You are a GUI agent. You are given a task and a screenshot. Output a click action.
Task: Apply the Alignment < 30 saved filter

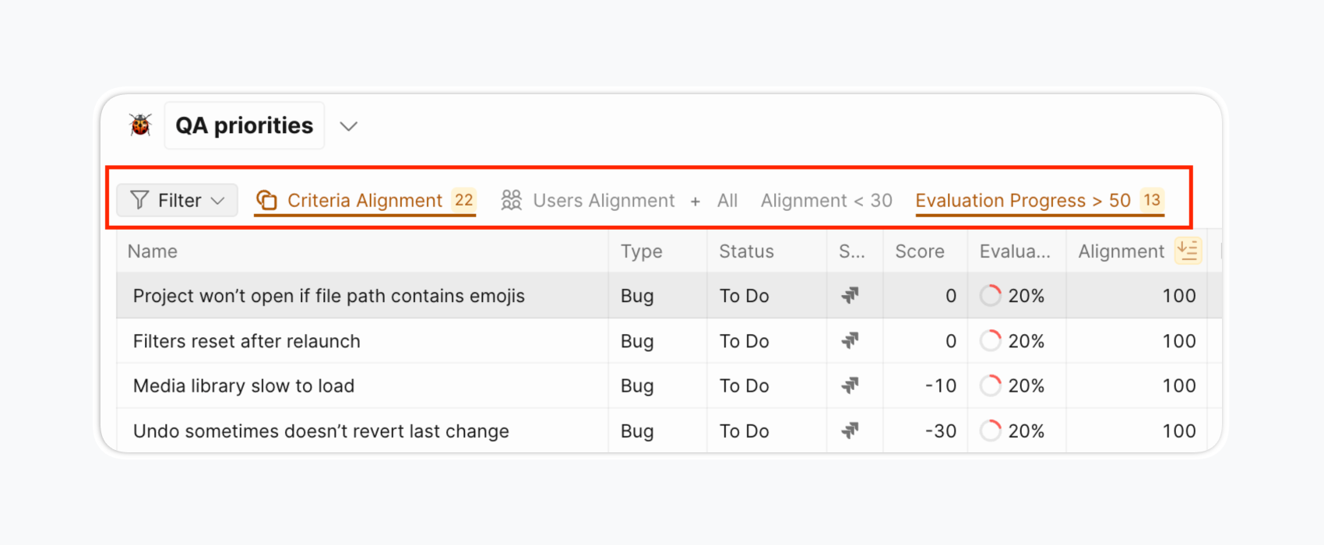pyautogui.click(x=826, y=201)
